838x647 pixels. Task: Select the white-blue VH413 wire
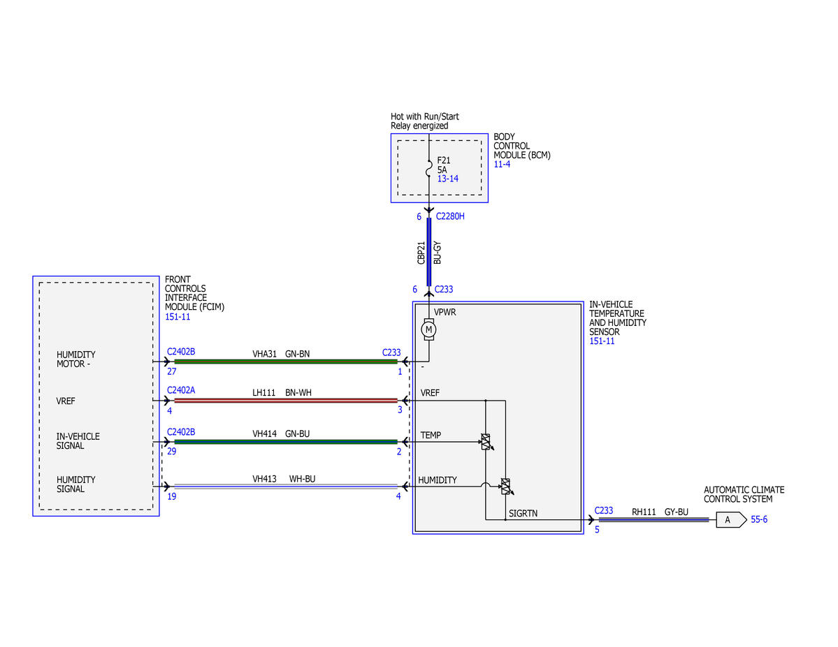click(x=286, y=486)
